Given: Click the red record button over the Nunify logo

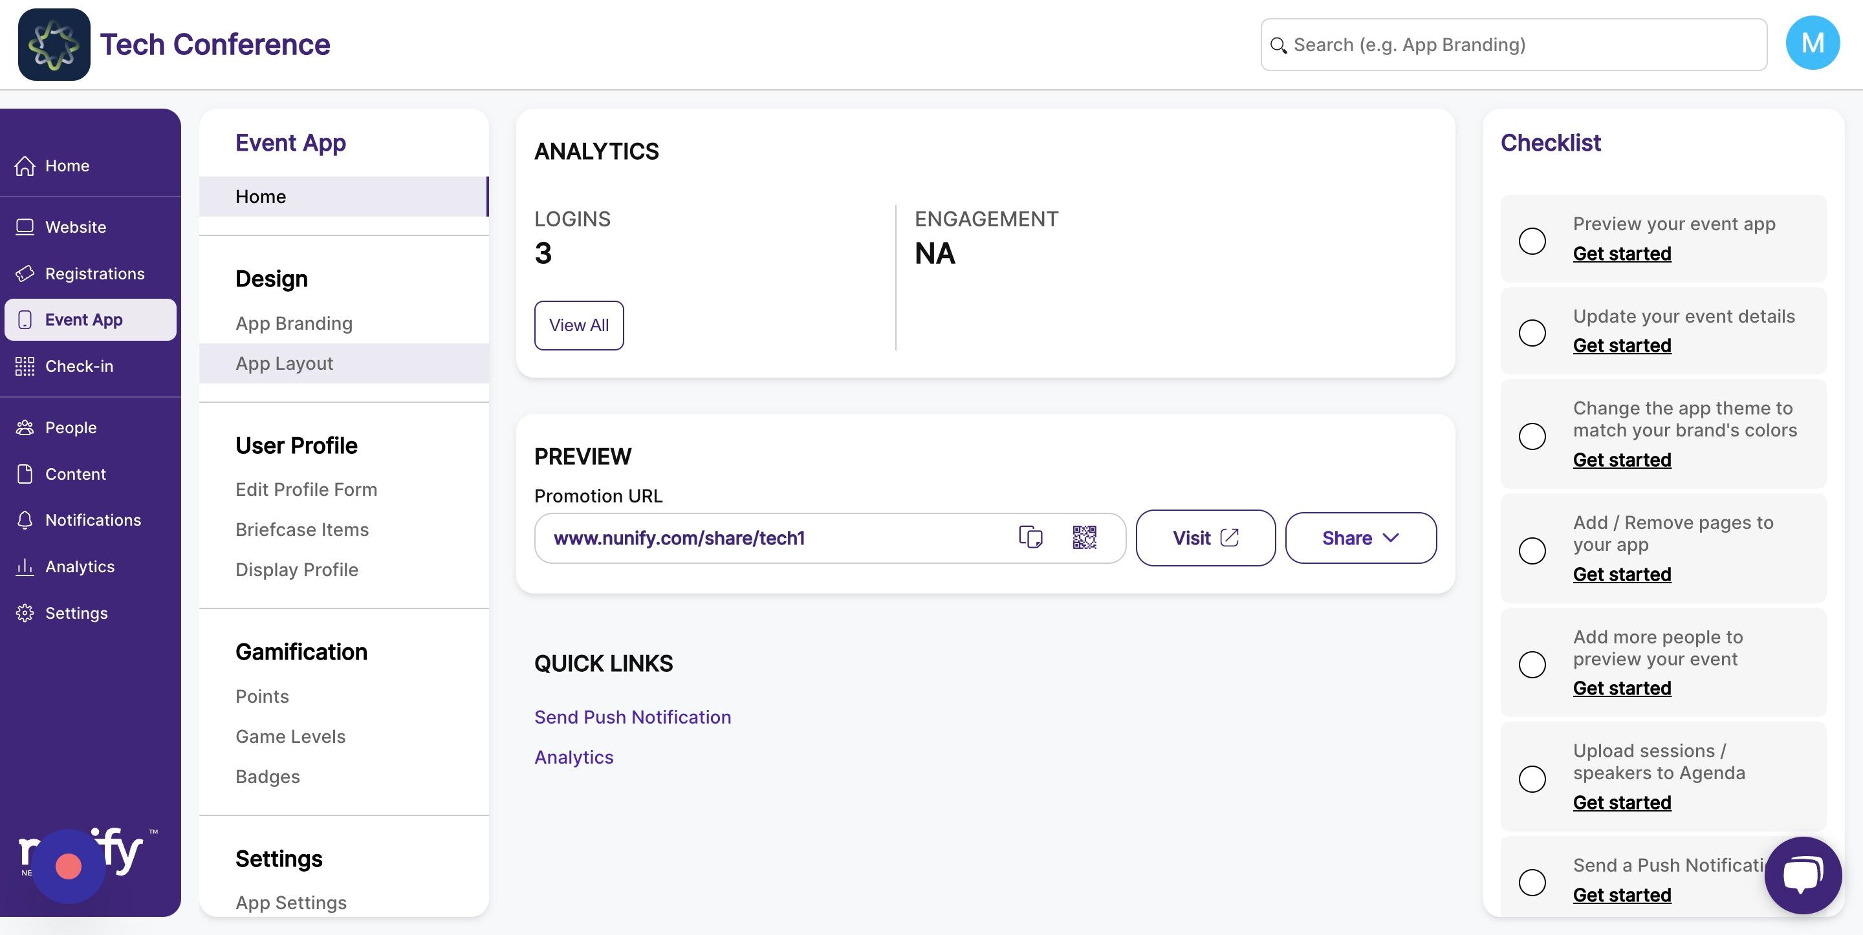Looking at the screenshot, I should [x=69, y=866].
